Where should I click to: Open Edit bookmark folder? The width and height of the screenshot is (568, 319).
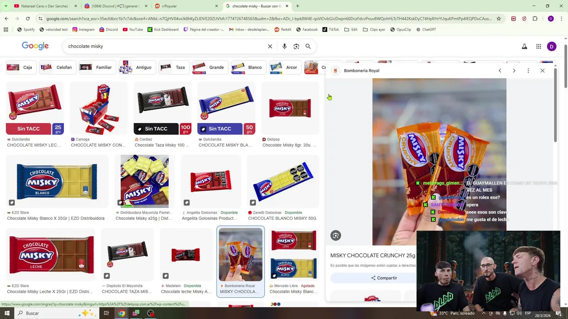click(x=351, y=30)
